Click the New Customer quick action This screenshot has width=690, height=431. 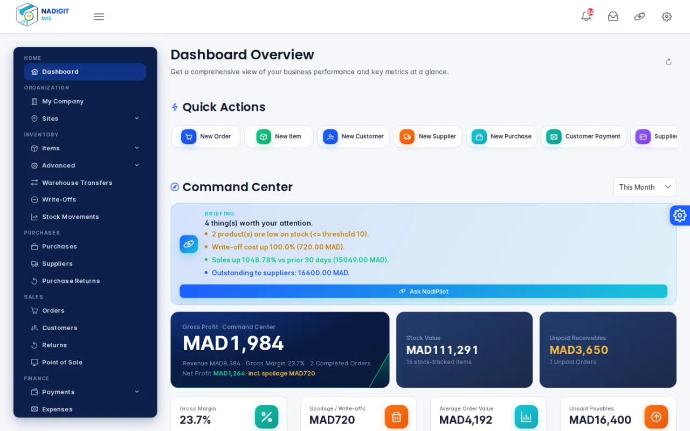(353, 137)
